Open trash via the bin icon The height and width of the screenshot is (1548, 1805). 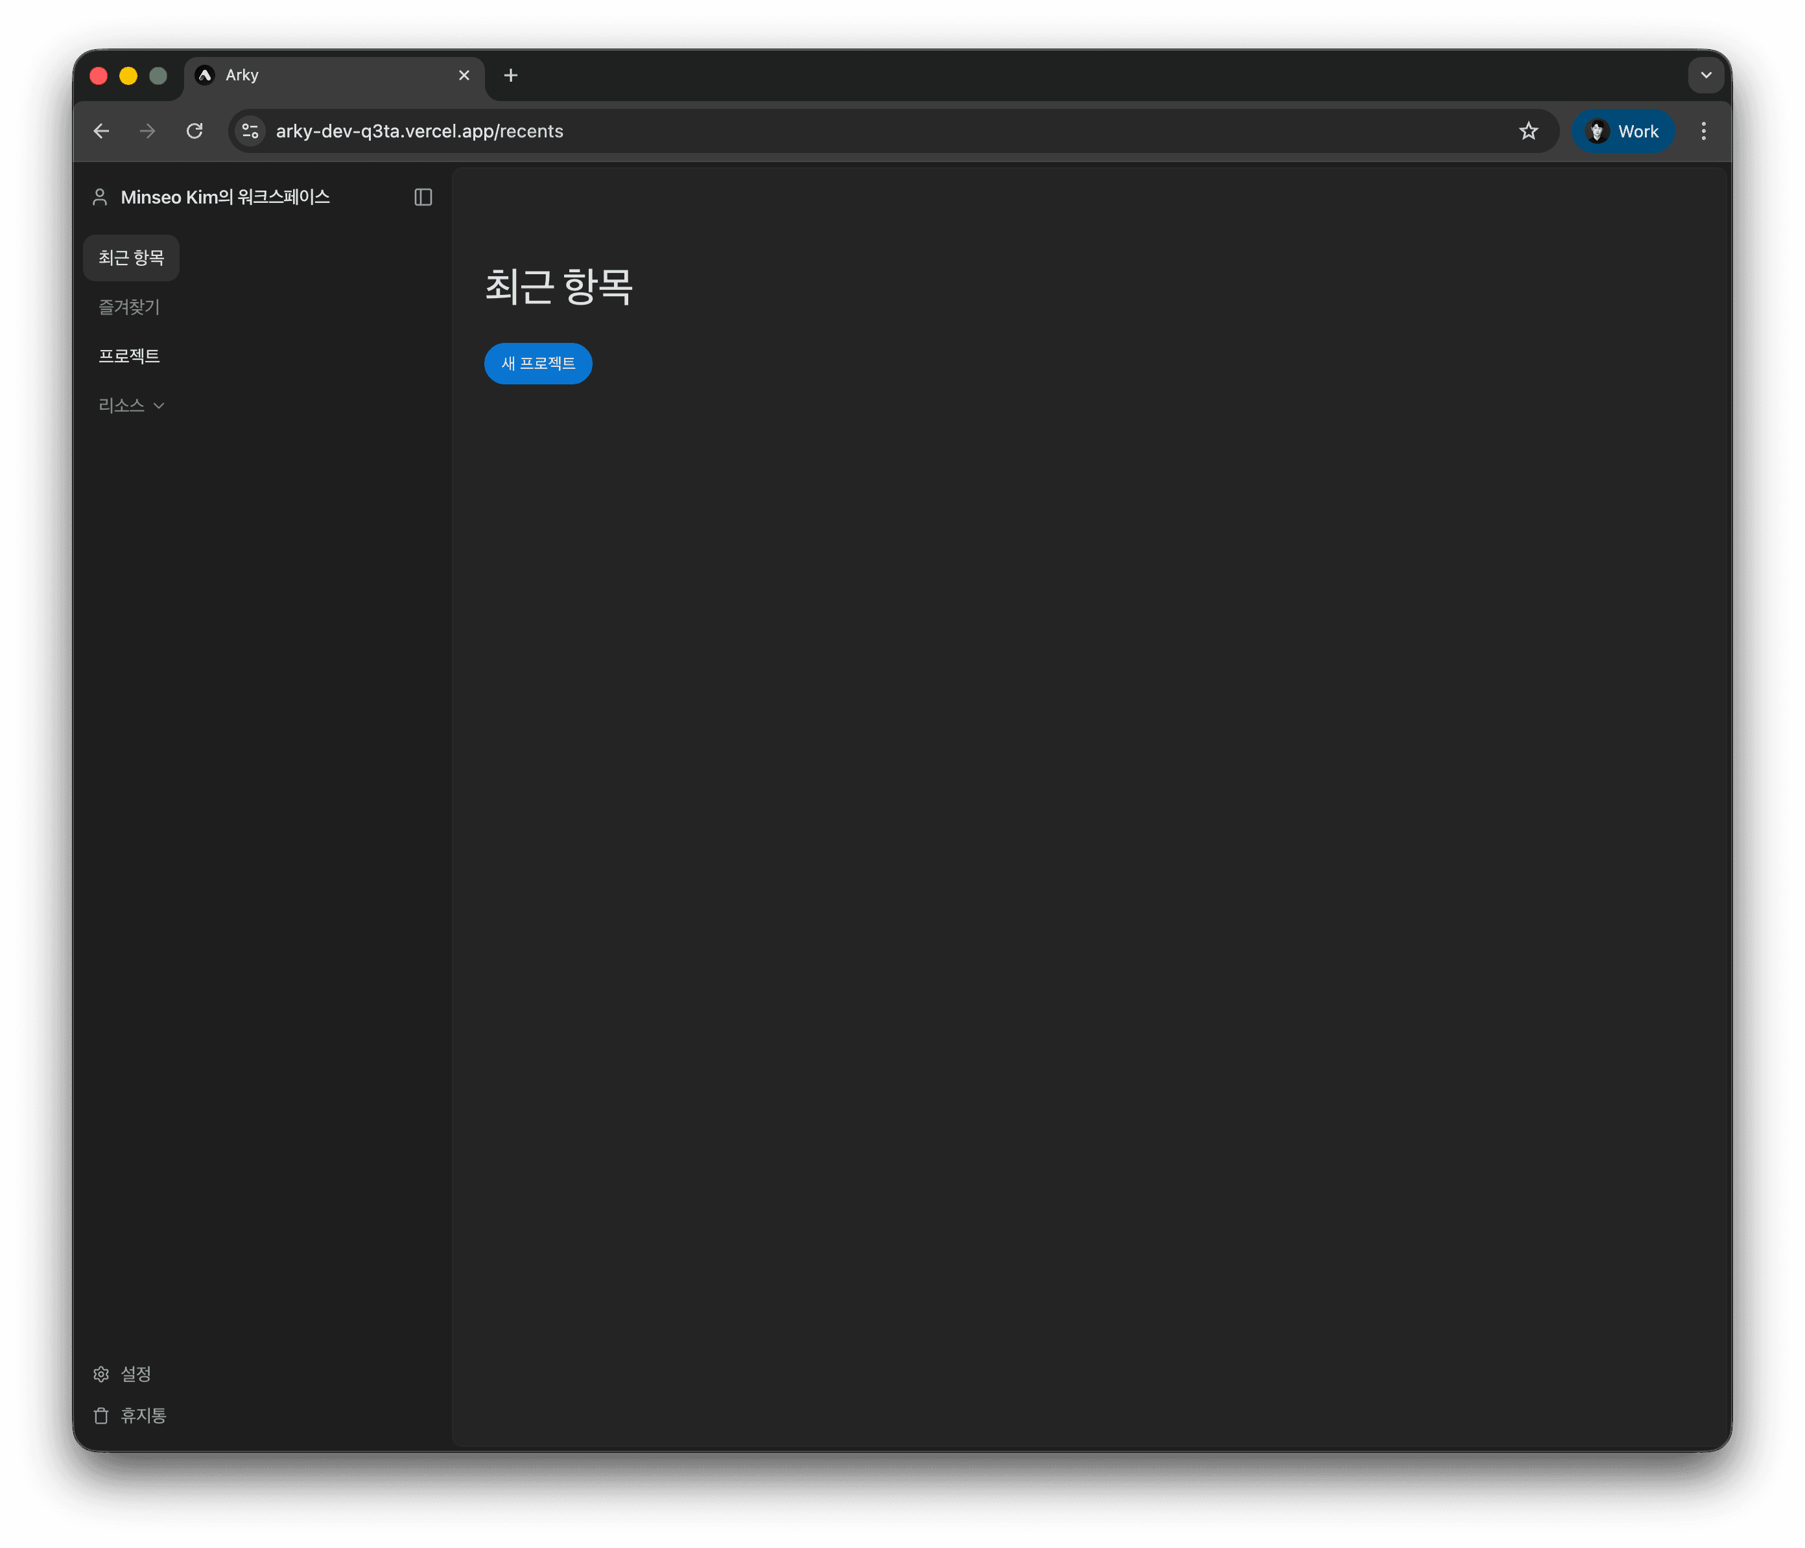[x=101, y=1416]
